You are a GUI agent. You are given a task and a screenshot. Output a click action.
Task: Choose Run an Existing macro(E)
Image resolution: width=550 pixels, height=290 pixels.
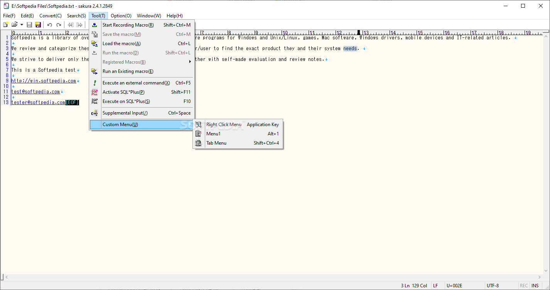142,71
